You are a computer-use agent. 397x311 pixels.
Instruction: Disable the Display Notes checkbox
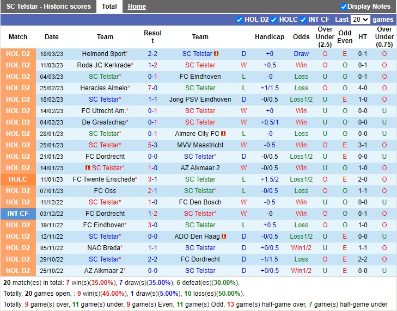(x=344, y=7)
